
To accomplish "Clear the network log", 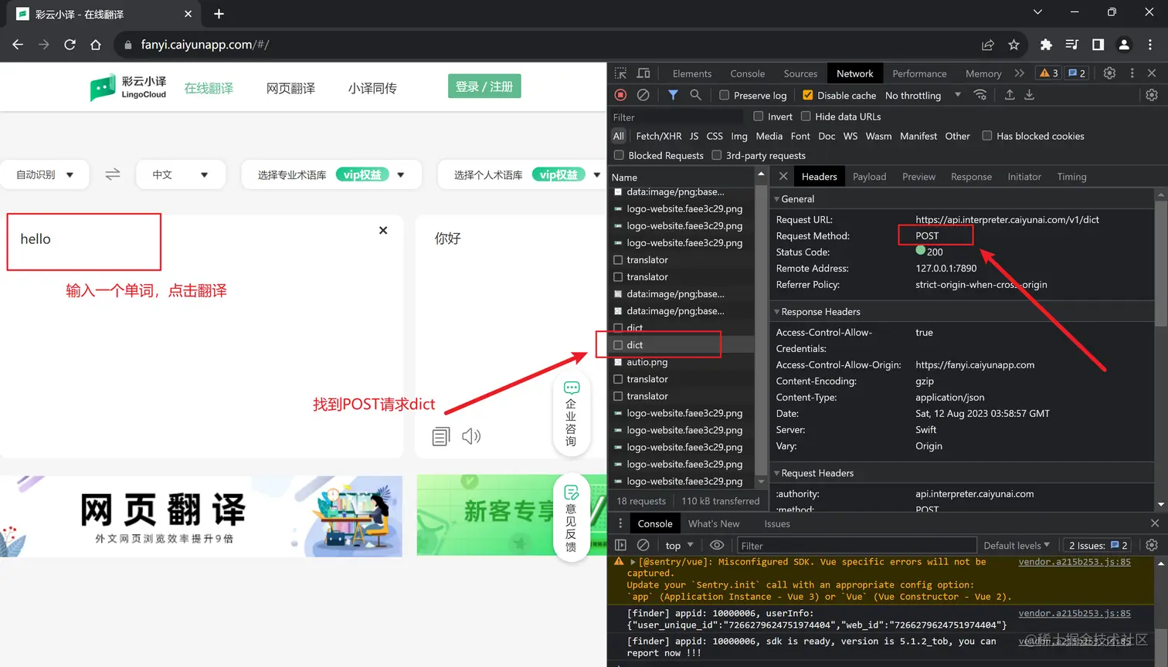I will coord(643,95).
